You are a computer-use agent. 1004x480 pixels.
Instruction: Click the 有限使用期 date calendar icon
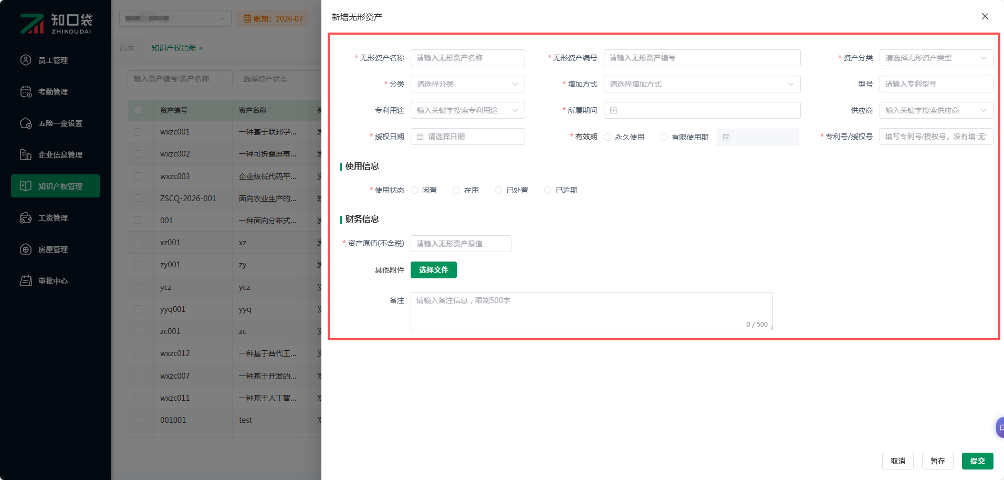(726, 137)
